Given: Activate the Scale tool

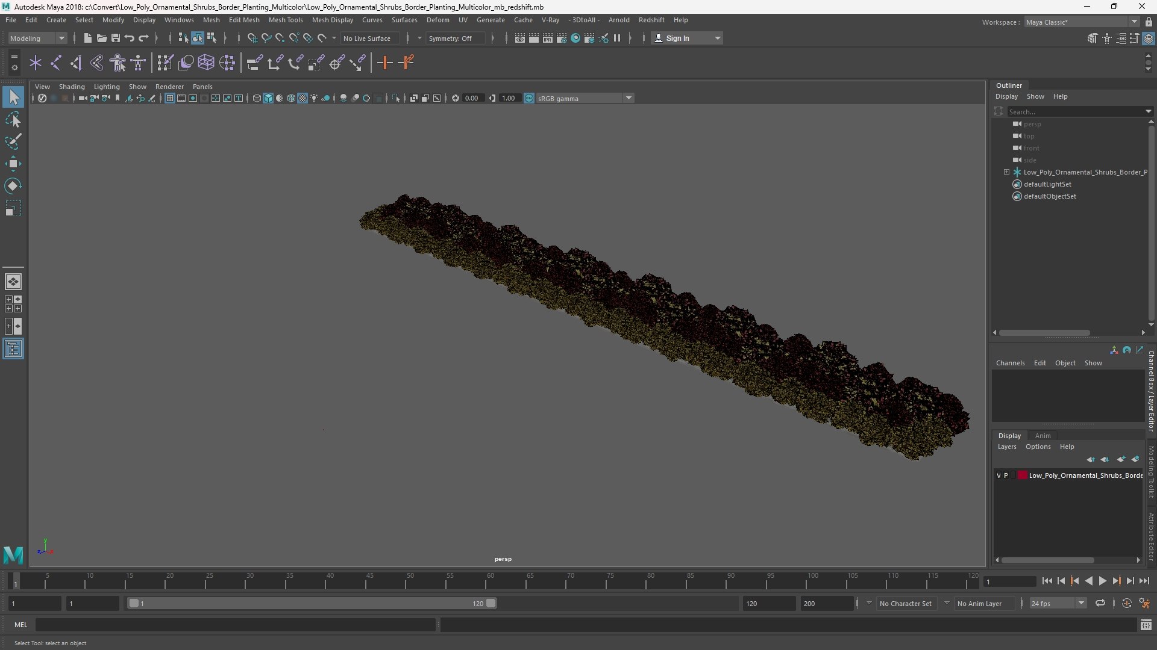Looking at the screenshot, I should pos(13,208).
